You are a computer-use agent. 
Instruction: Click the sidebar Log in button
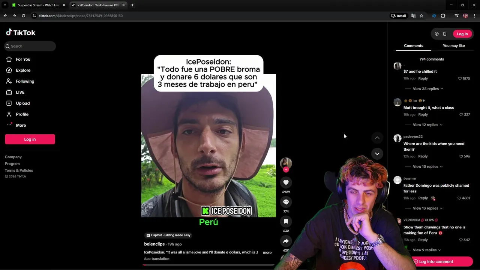tap(30, 139)
